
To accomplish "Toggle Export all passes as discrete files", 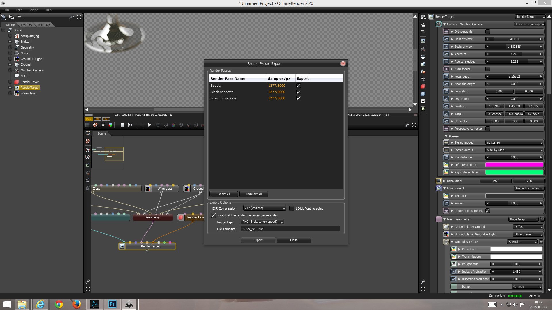I will click(214, 215).
